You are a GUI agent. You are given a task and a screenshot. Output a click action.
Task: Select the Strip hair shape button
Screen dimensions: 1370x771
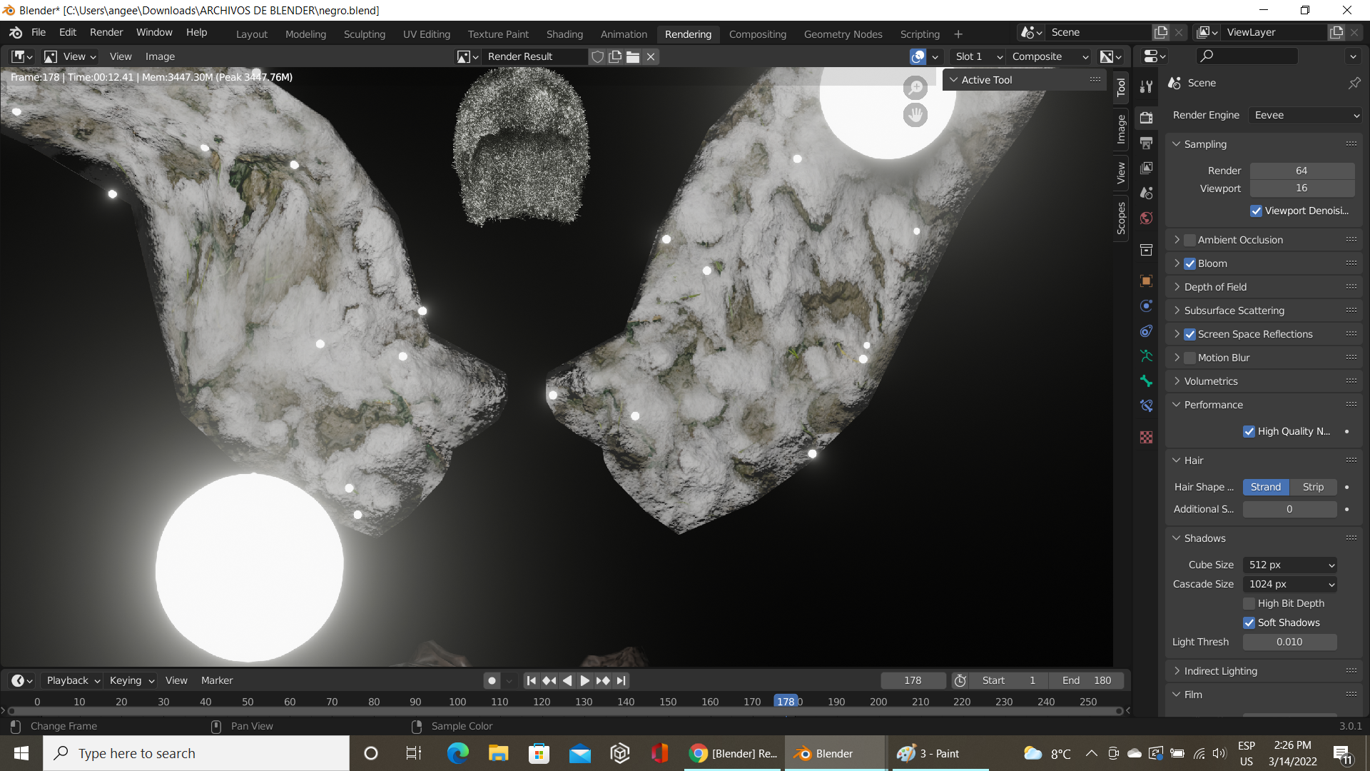(x=1312, y=487)
